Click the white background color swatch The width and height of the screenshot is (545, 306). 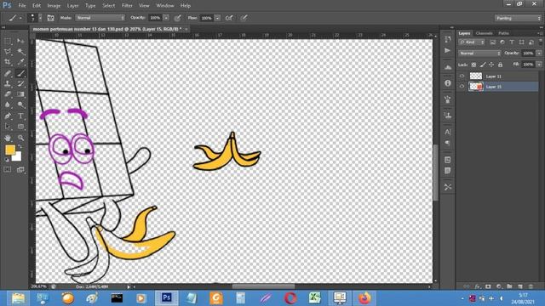[17, 157]
